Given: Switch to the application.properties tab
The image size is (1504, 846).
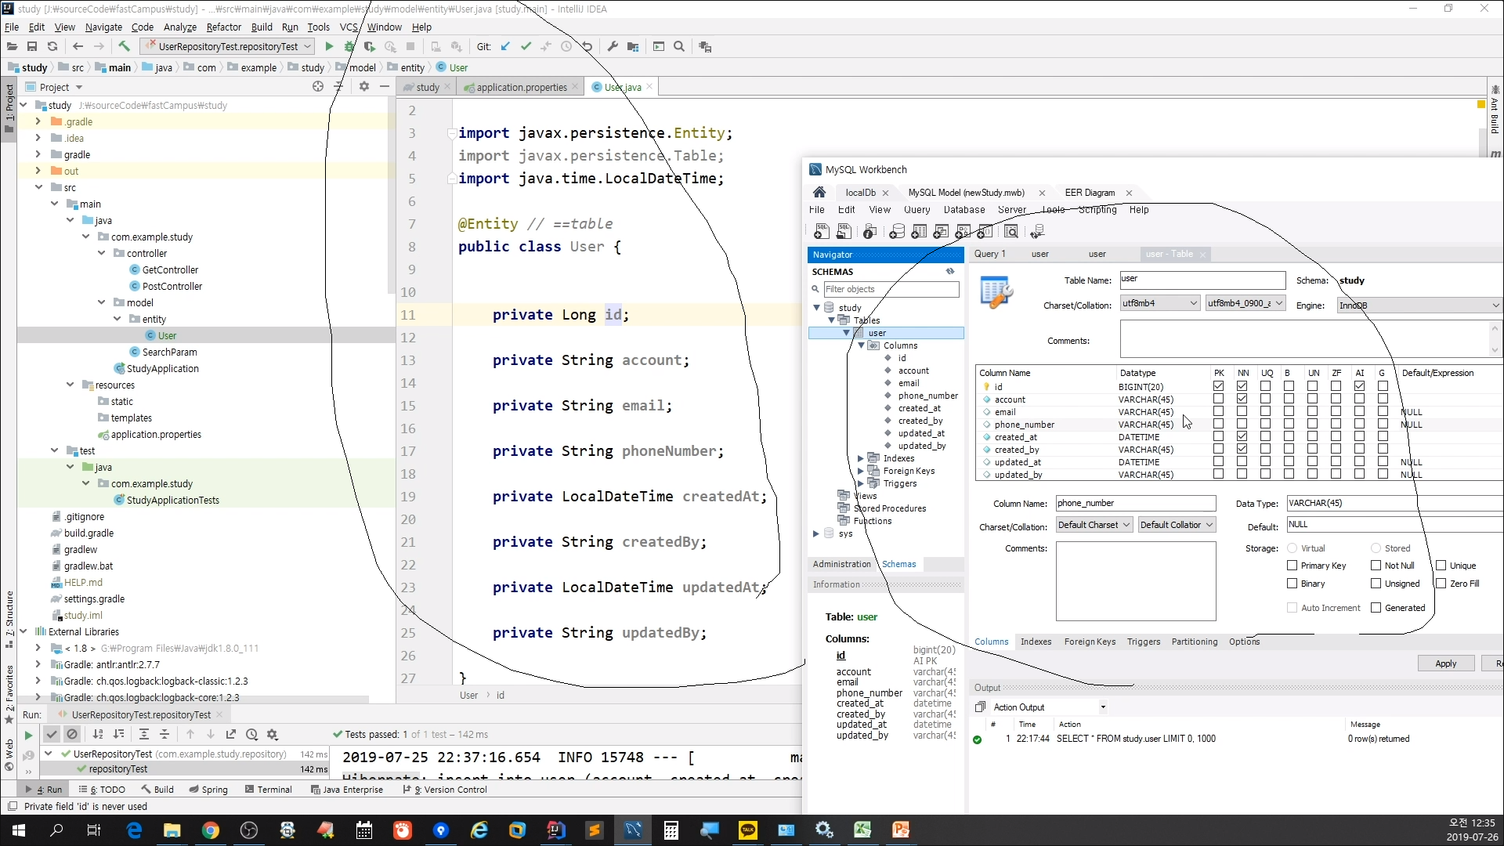Looking at the screenshot, I should click(521, 87).
